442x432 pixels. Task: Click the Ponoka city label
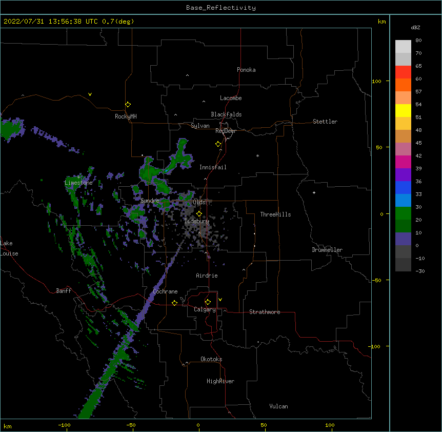click(x=246, y=70)
